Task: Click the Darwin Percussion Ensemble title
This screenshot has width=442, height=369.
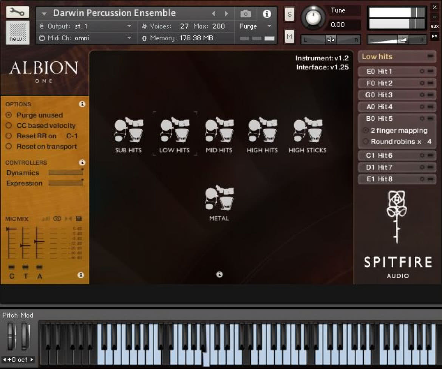Action: point(114,13)
